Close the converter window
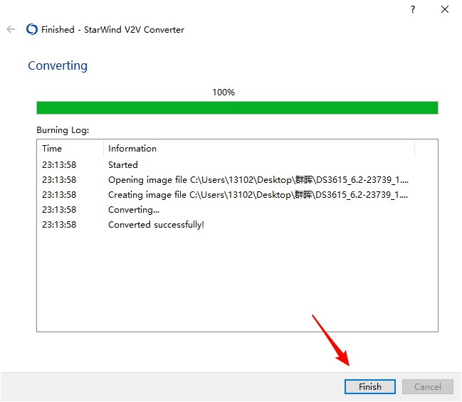Screen dimensions: 462x402 coord(445,9)
